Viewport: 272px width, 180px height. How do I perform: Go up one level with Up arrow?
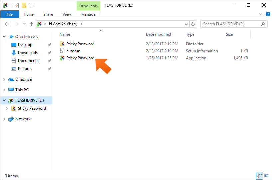(31, 24)
